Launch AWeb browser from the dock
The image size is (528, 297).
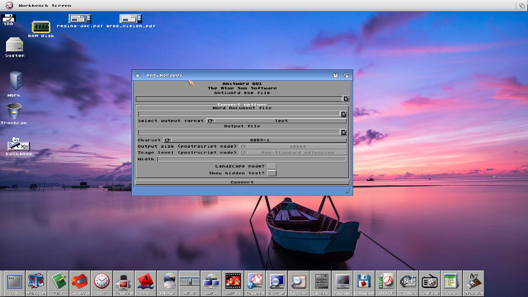(145, 282)
